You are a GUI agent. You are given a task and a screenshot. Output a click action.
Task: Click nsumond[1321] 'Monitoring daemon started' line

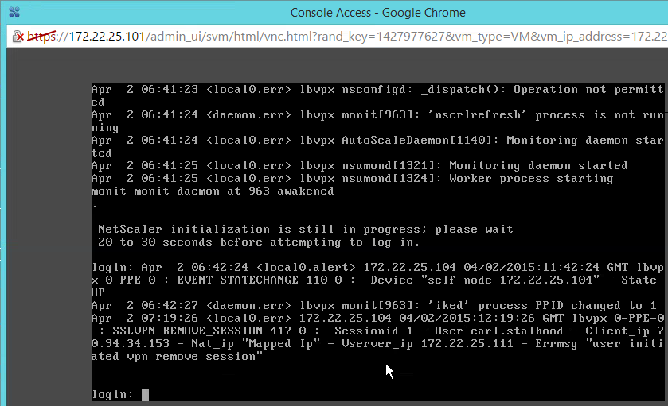pyautogui.click(x=360, y=165)
